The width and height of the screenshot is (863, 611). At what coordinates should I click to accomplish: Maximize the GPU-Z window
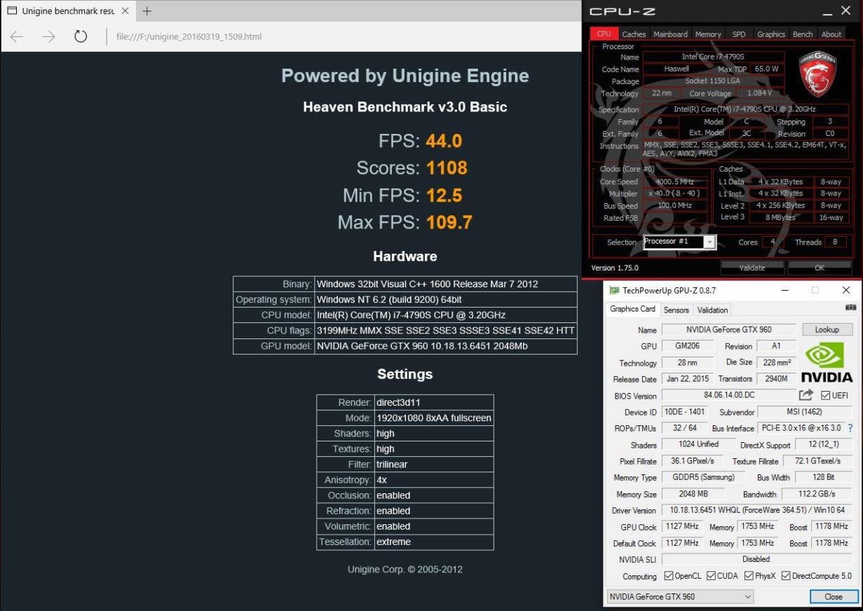coord(815,290)
